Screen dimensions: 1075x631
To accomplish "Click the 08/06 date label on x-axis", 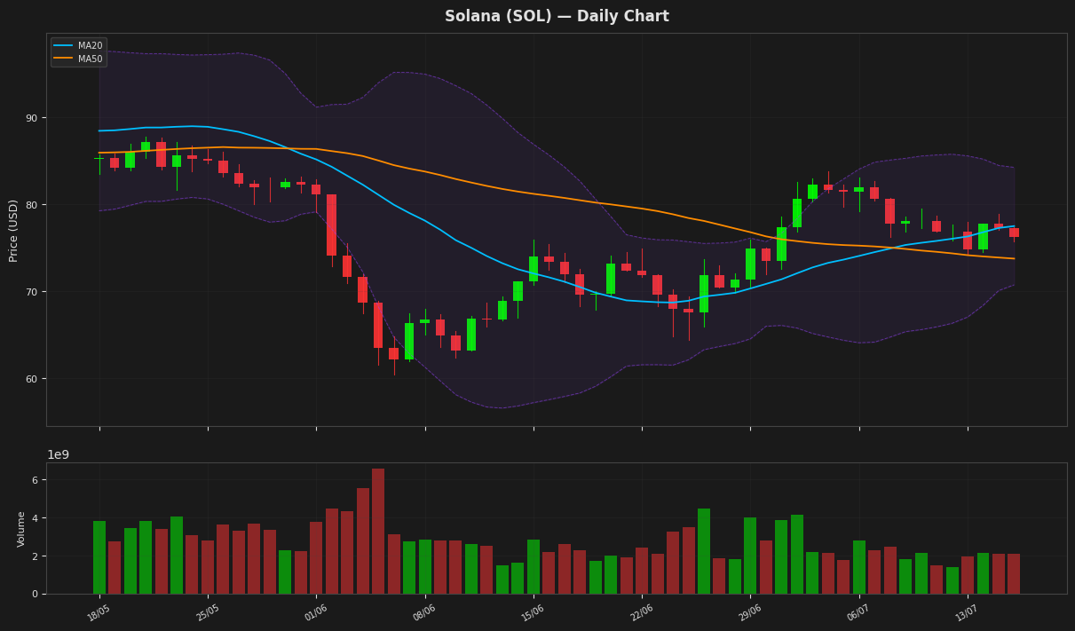I will click(424, 612).
